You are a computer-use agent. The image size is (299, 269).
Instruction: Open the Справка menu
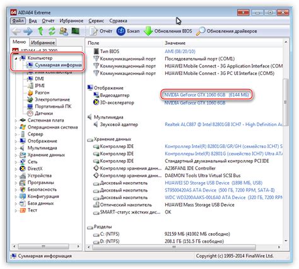click(118, 21)
